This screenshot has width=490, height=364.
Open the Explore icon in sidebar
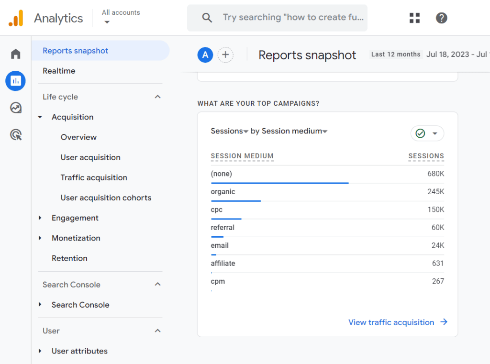tap(16, 108)
